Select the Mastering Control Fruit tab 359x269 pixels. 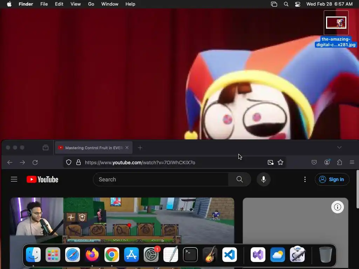coord(94,148)
